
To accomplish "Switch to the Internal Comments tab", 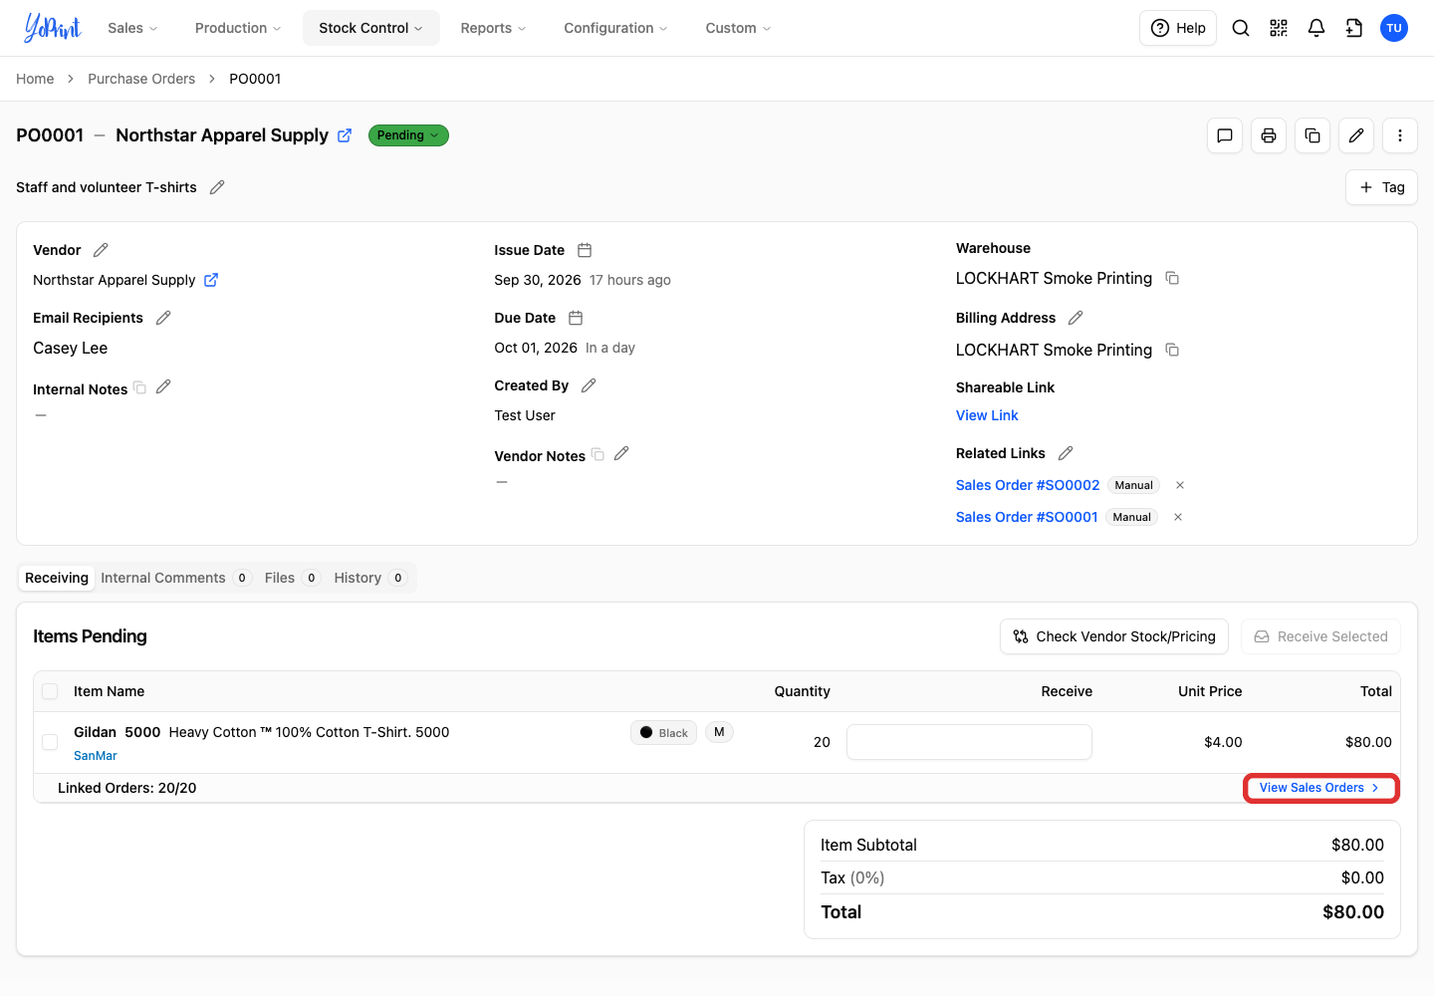I will coord(175,578).
